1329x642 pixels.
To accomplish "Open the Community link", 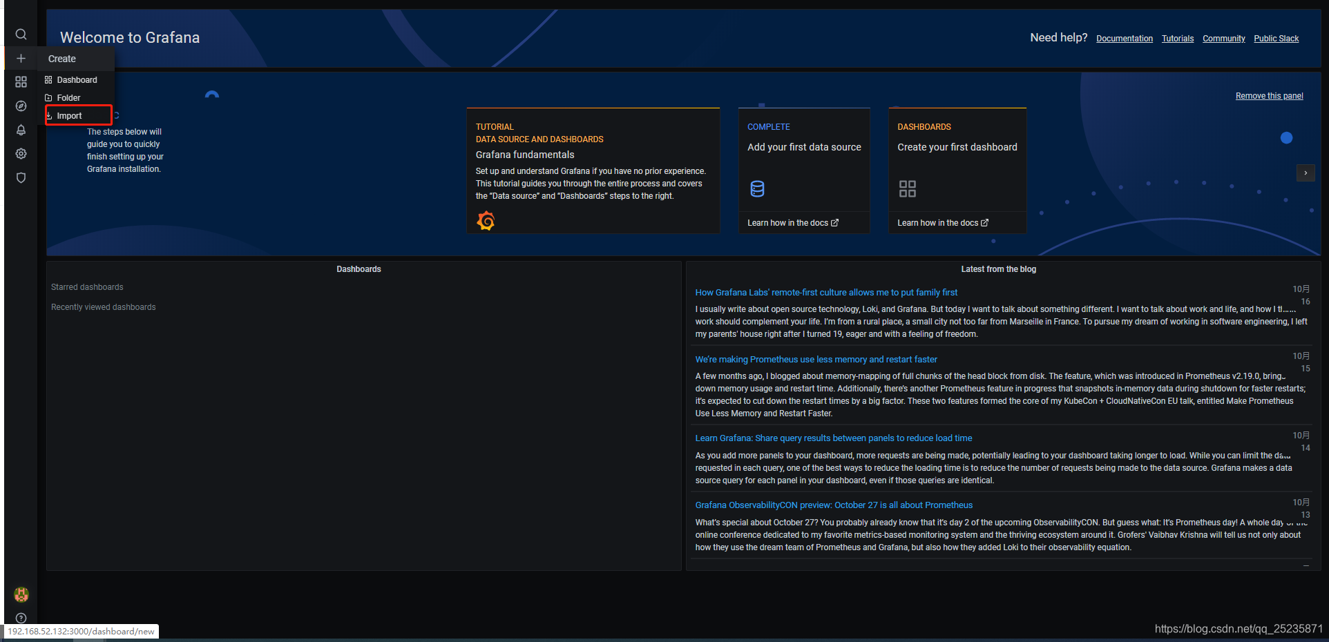I will [x=1223, y=39].
